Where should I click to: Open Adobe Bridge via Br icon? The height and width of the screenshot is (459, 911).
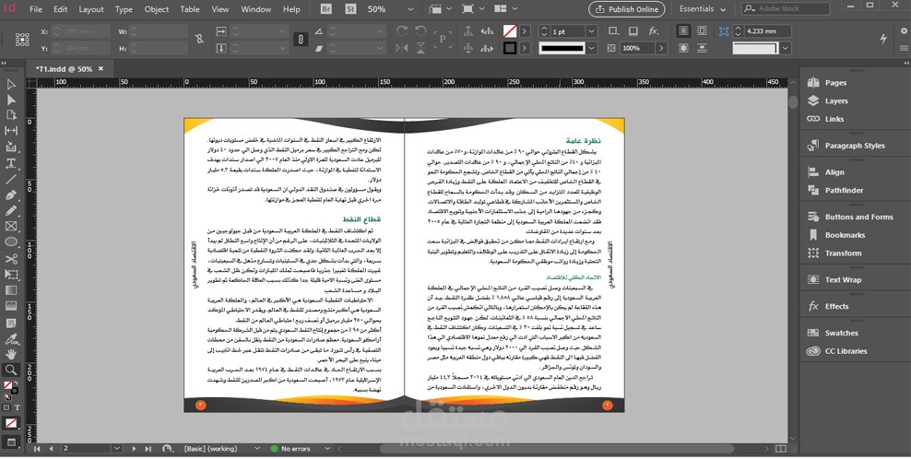coord(326,9)
